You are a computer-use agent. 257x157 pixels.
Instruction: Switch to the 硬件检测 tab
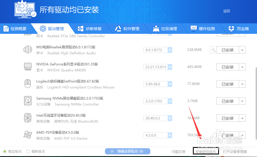[x=203, y=29]
